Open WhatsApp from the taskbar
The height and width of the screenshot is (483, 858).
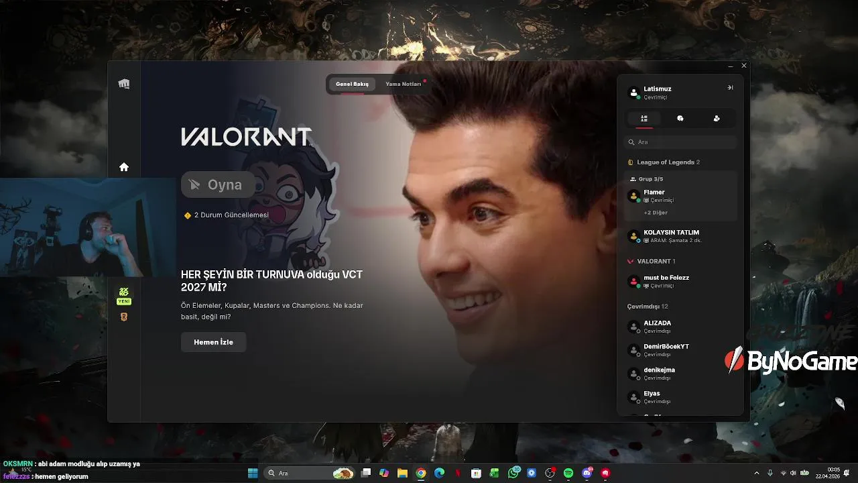point(513,473)
